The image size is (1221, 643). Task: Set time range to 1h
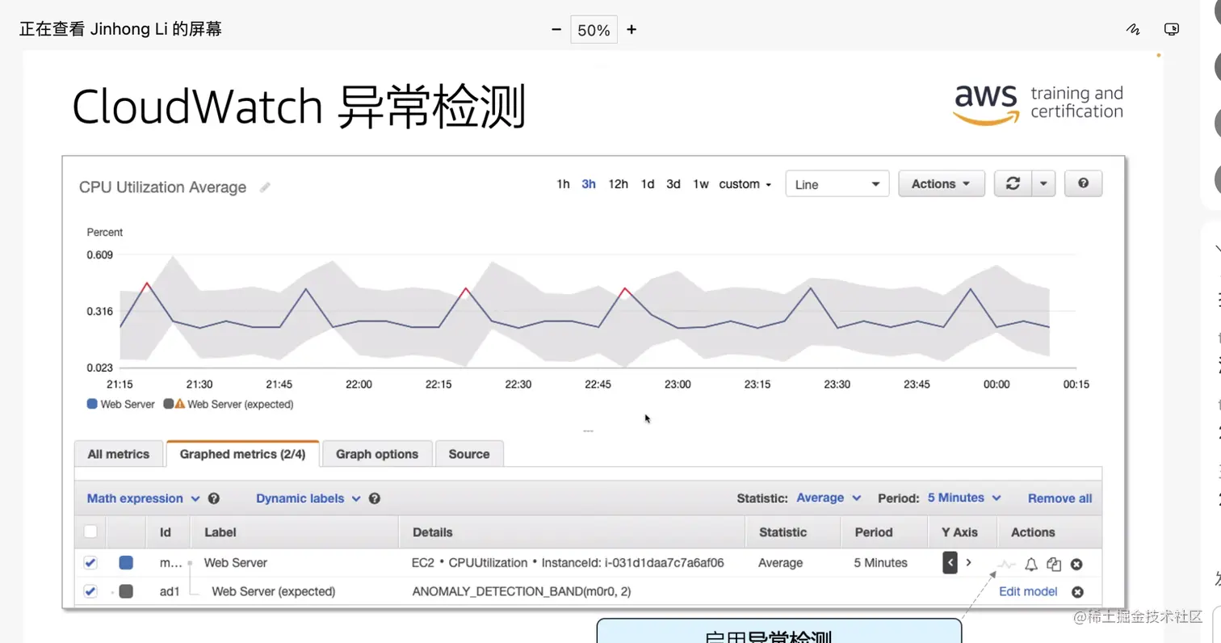(x=563, y=184)
